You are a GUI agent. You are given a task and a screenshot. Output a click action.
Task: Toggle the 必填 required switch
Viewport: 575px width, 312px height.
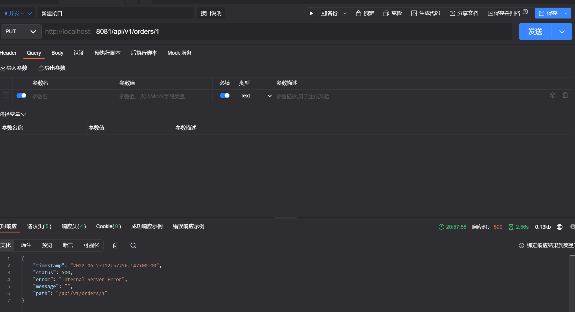tap(225, 95)
